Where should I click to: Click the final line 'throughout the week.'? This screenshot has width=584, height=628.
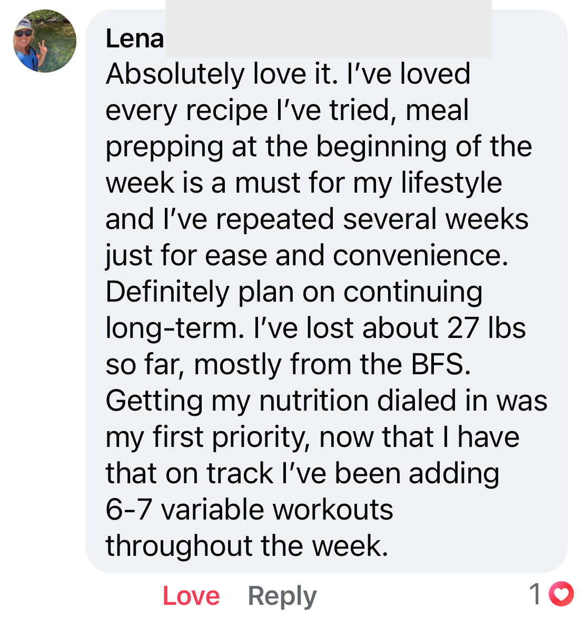[247, 546]
